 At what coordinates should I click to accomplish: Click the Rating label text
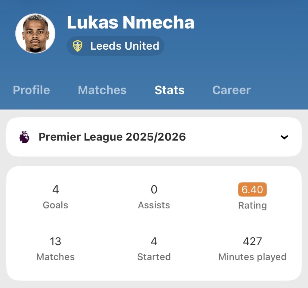point(252,205)
